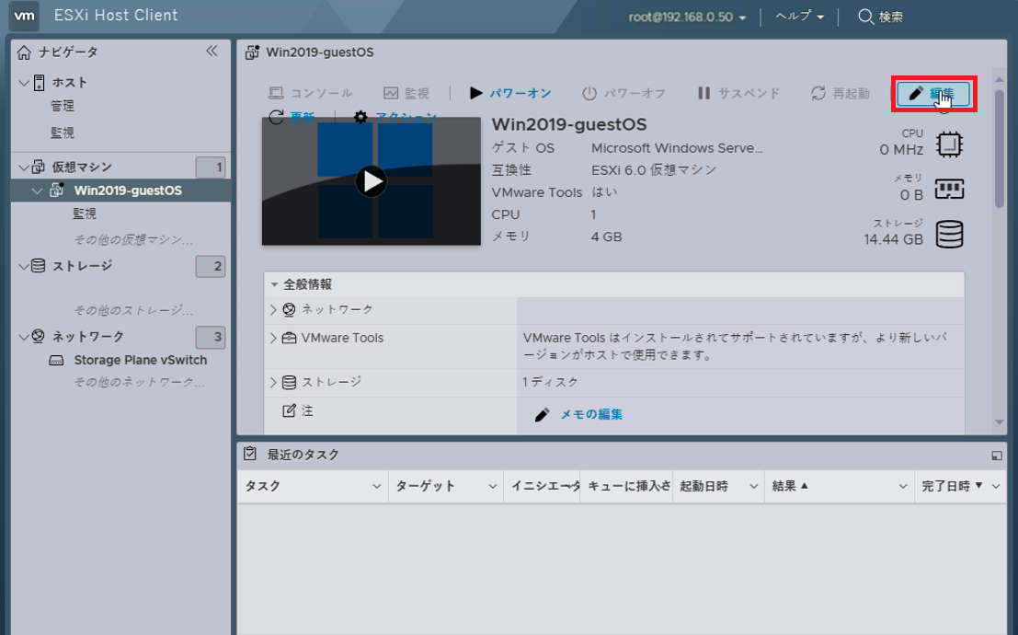
Task: Collapse the ストレージ tree chevron
Action: pyautogui.click(x=24, y=267)
